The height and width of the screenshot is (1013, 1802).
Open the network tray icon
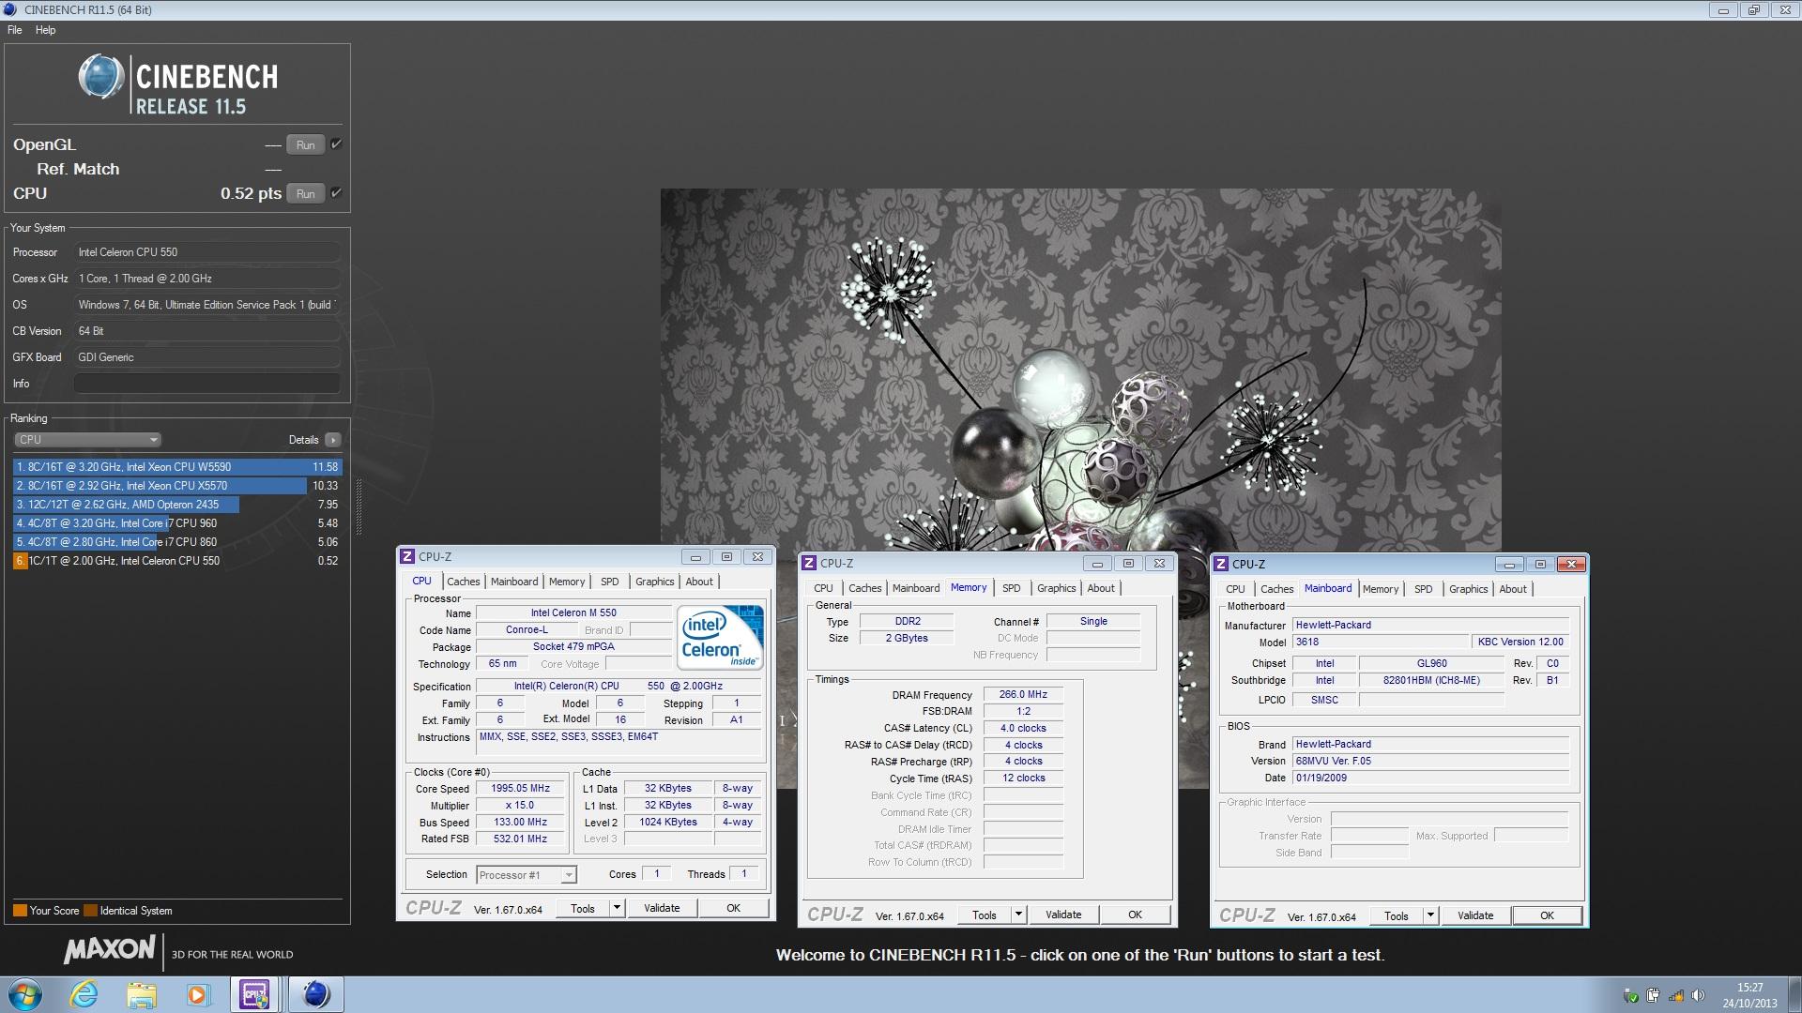coord(1676,995)
